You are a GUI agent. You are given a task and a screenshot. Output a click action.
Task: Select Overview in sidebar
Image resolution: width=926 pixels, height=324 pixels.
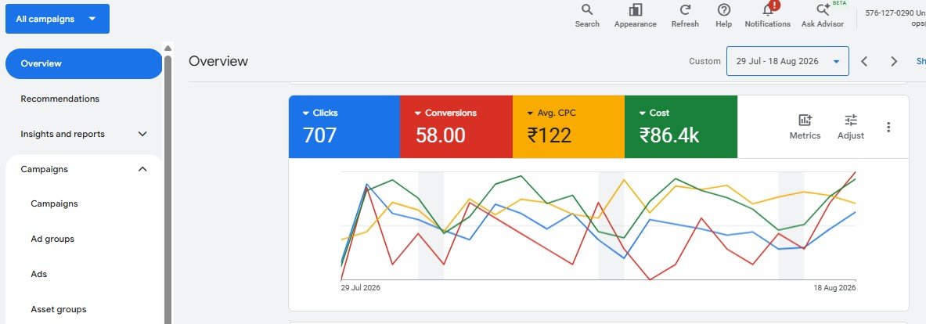click(84, 63)
